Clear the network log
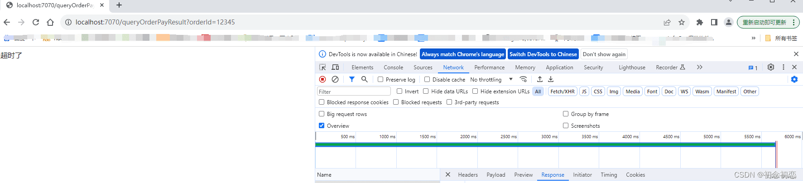803x183 pixels. (335, 79)
